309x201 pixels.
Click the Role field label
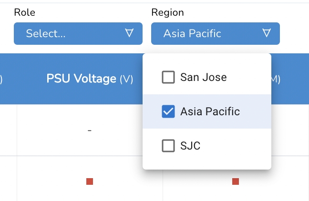(24, 13)
